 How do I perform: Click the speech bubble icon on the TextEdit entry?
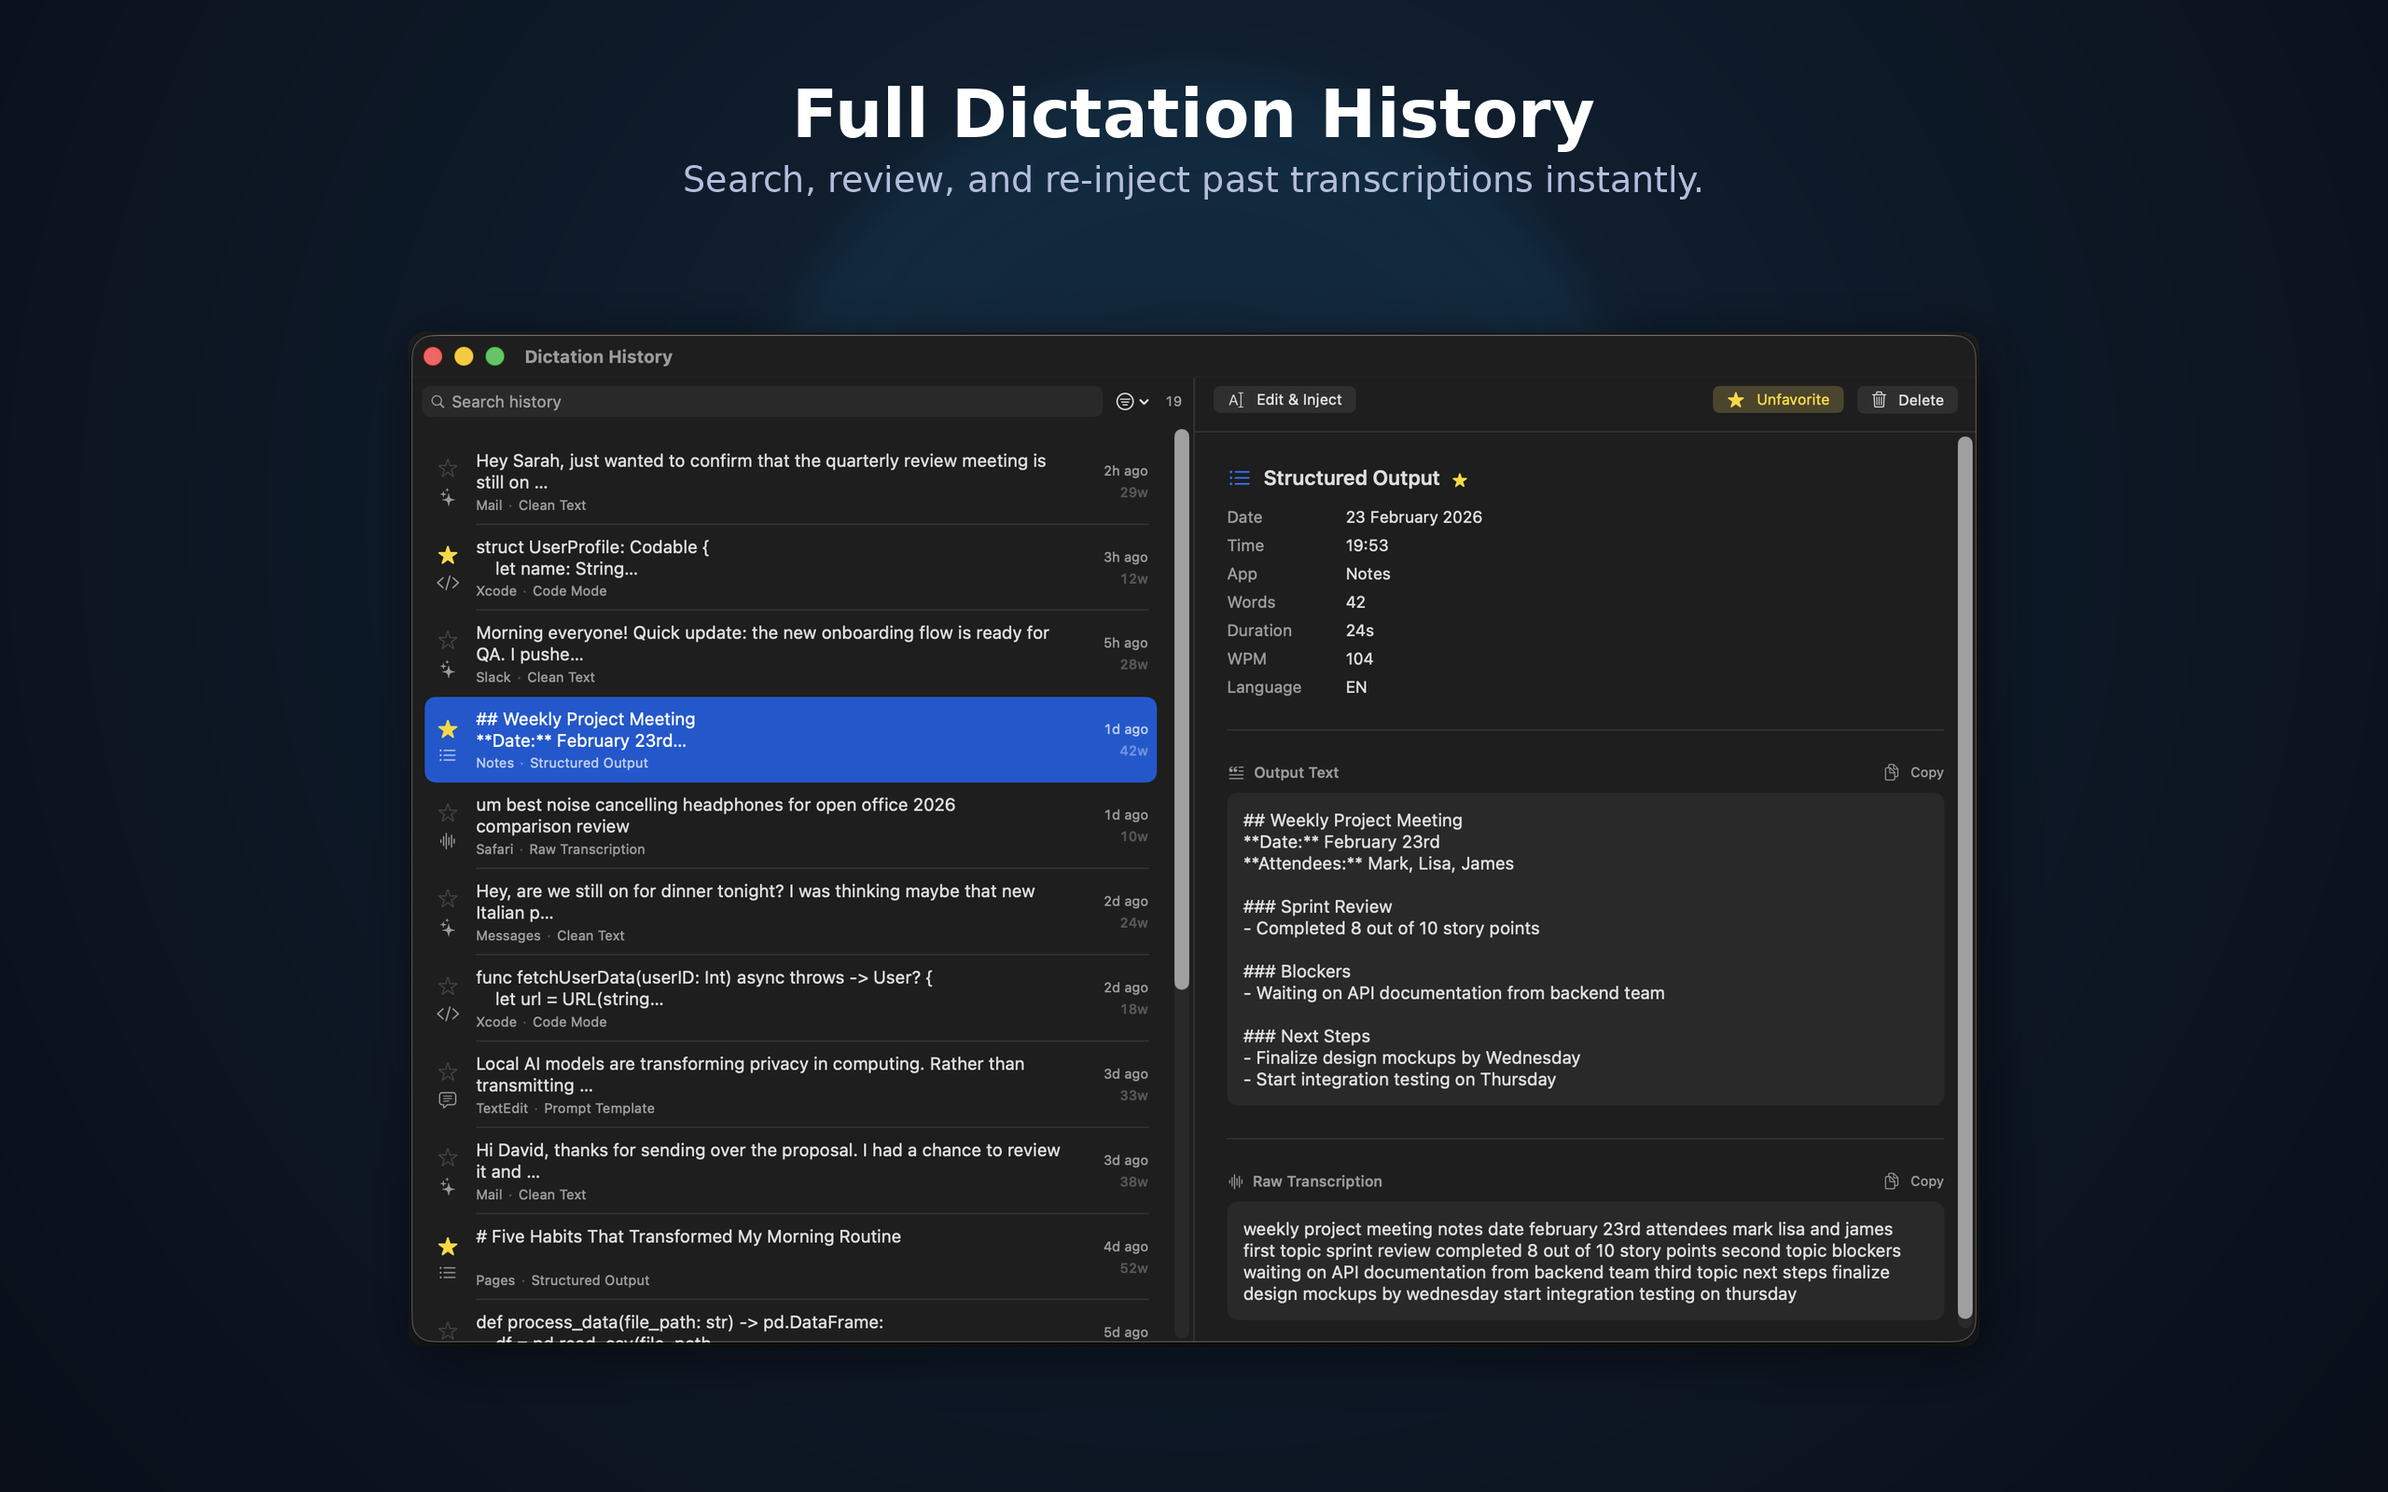click(x=447, y=1099)
